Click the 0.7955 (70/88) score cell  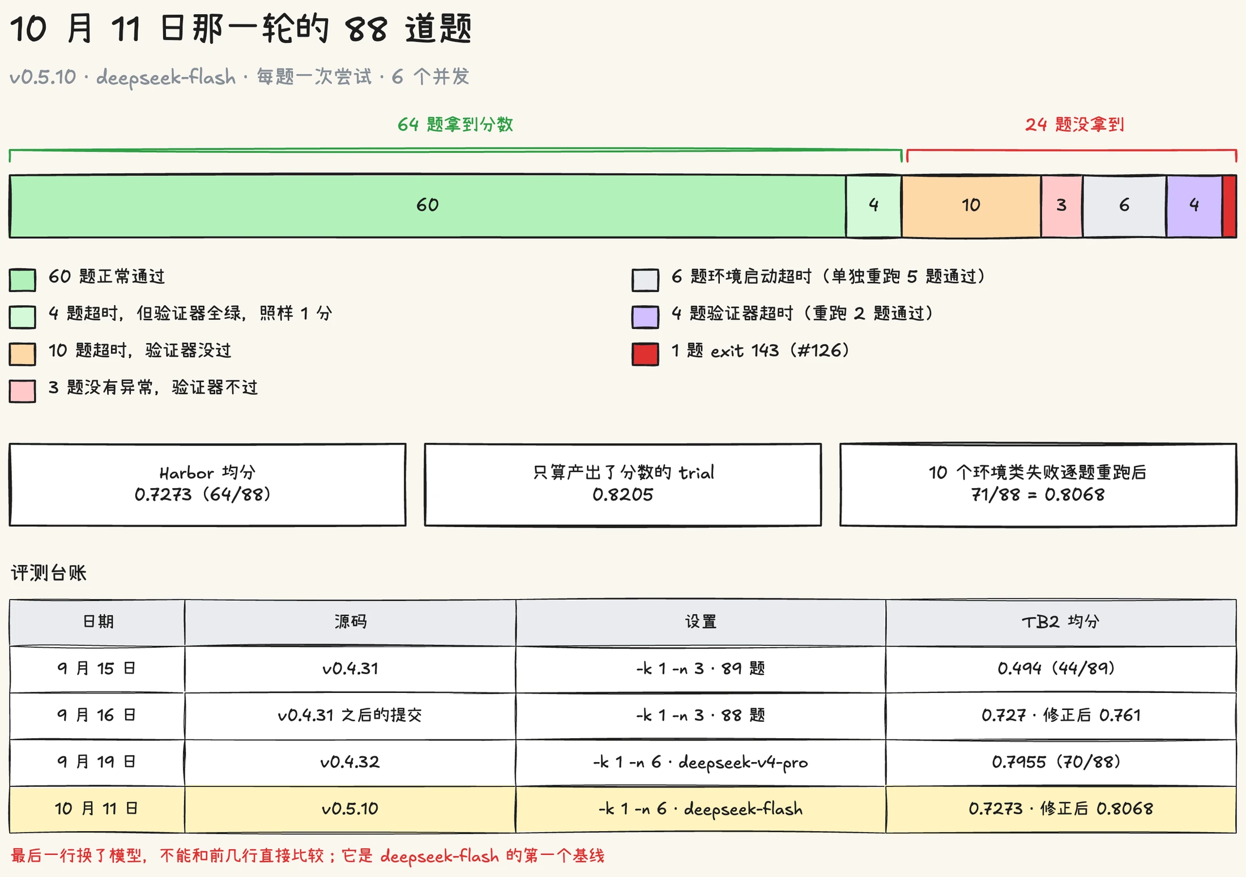coord(1061,762)
